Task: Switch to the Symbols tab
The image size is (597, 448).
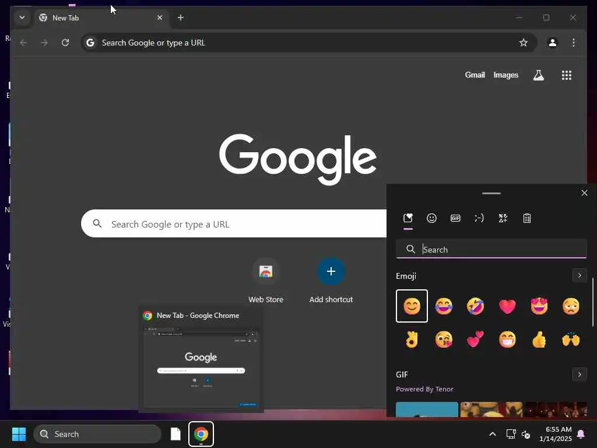Action: pos(503,218)
